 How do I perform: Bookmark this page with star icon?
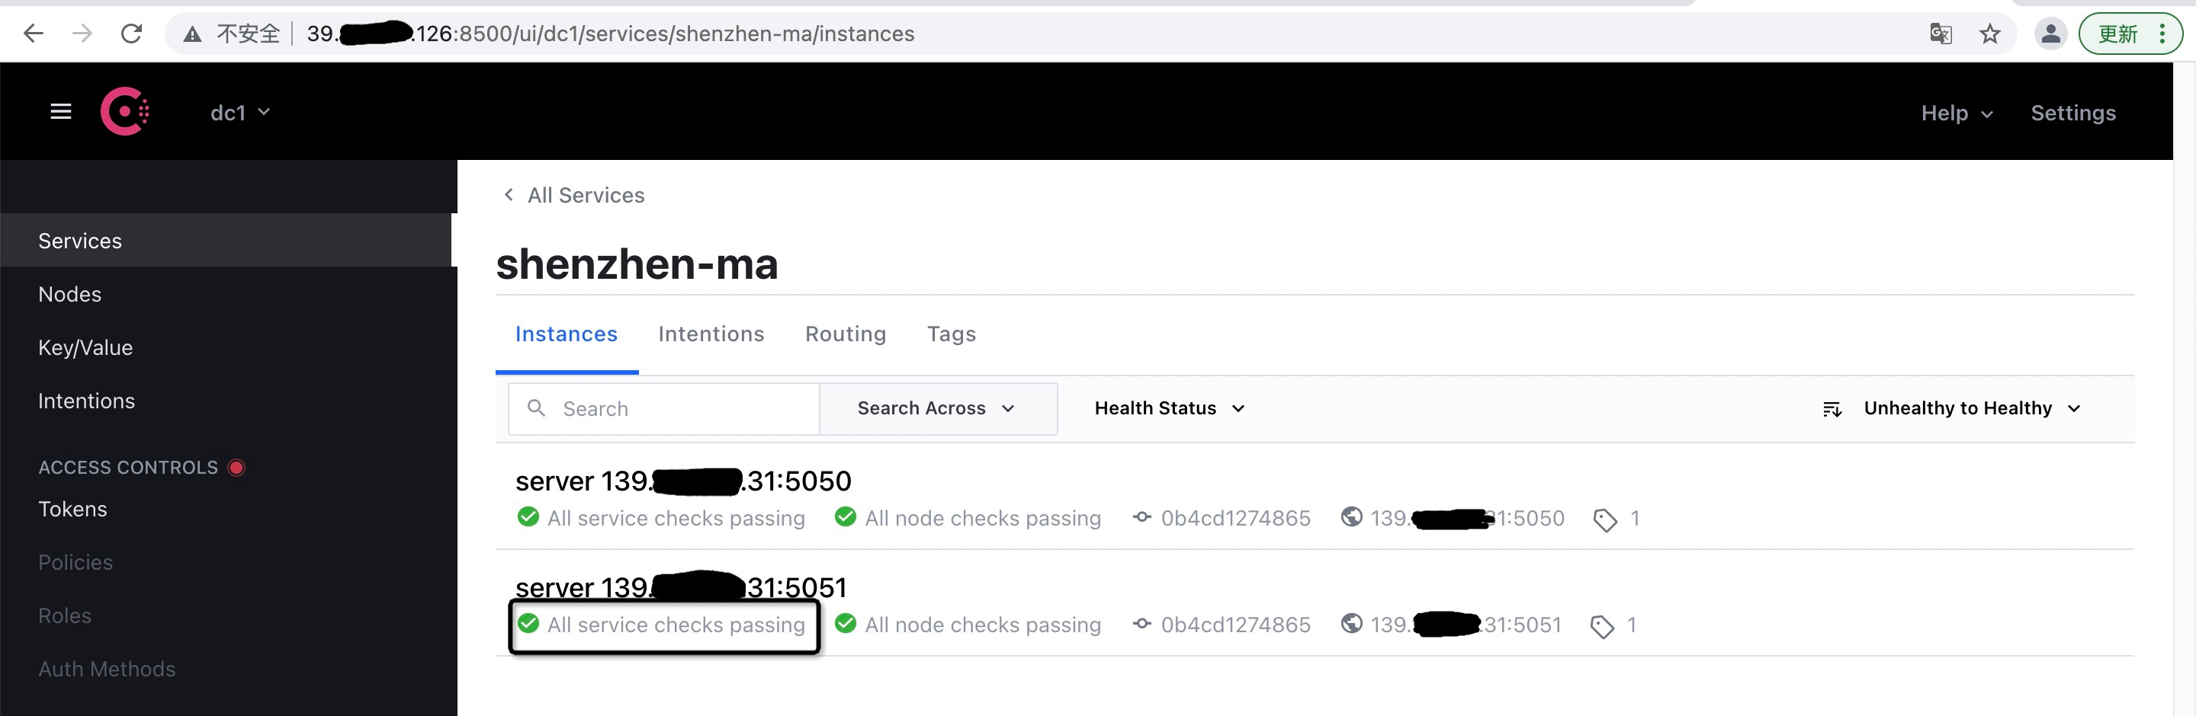point(1989,34)
